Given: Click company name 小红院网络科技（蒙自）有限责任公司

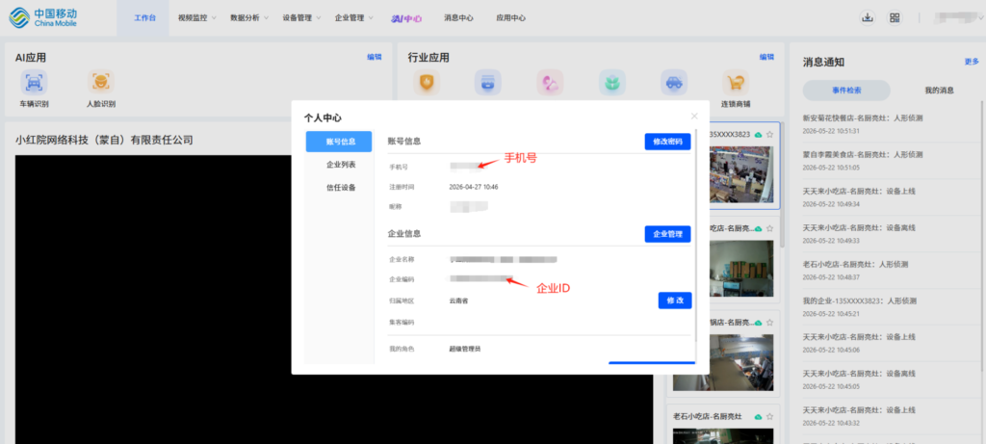Looking at the screenshot, I should [x=104, y=141].
